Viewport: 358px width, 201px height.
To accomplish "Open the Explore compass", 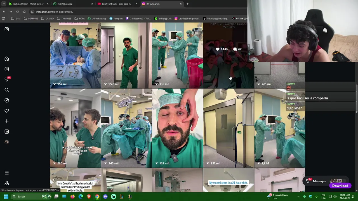I will point(7,100).
